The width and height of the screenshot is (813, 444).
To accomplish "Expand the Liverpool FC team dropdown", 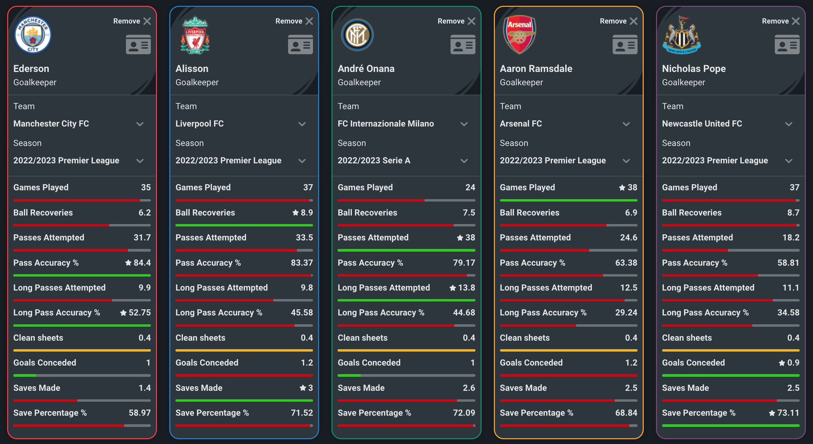I will point(244,124).
